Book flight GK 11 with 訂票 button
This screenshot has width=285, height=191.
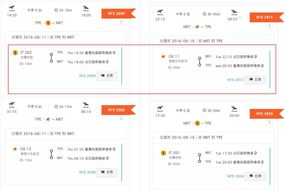(255, 80)
